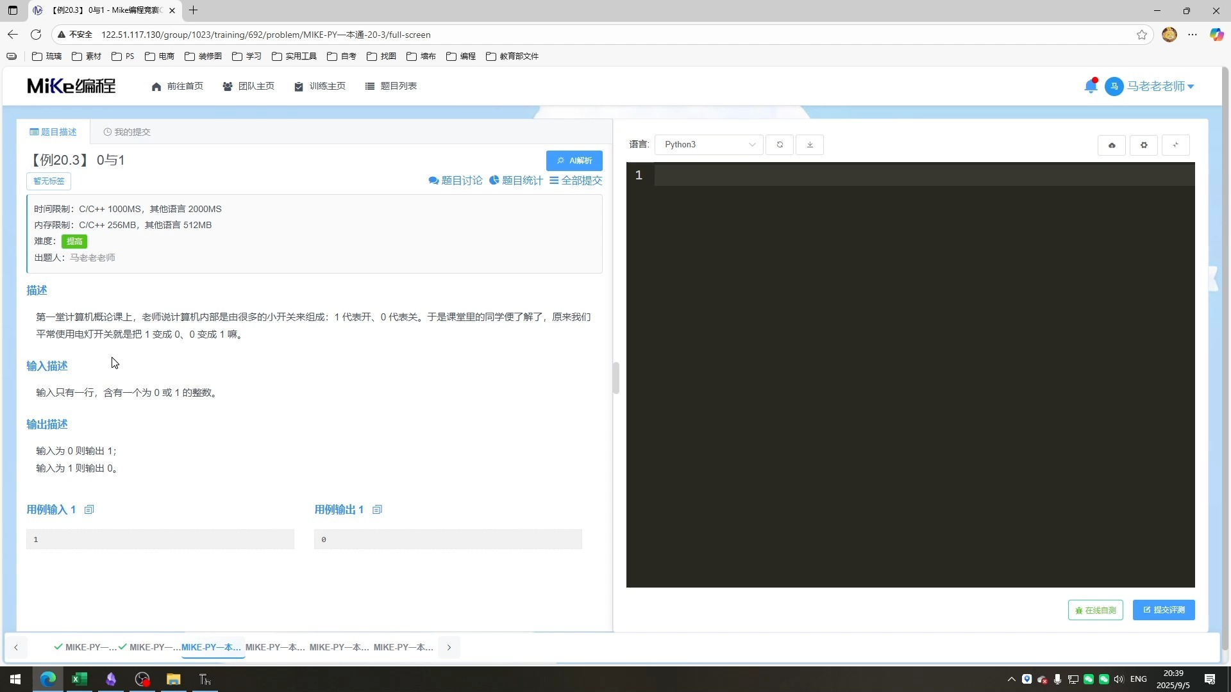This screenshot has width=1231, height=692.
Task: Open the 题目讨论 link
Action: tap(455, 181)
